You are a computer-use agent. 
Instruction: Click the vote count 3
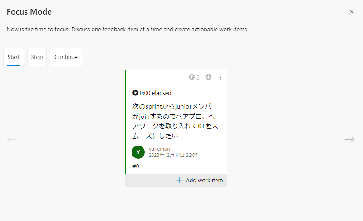pyautogui.click(x=198, y=77)
